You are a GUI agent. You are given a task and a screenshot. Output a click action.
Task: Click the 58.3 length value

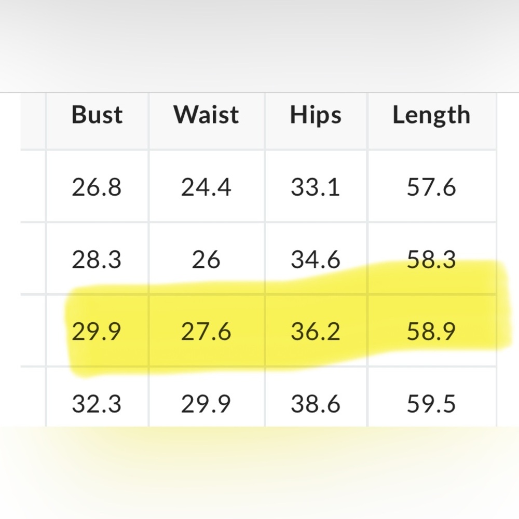pyautogui.click(x=431, y=259)
